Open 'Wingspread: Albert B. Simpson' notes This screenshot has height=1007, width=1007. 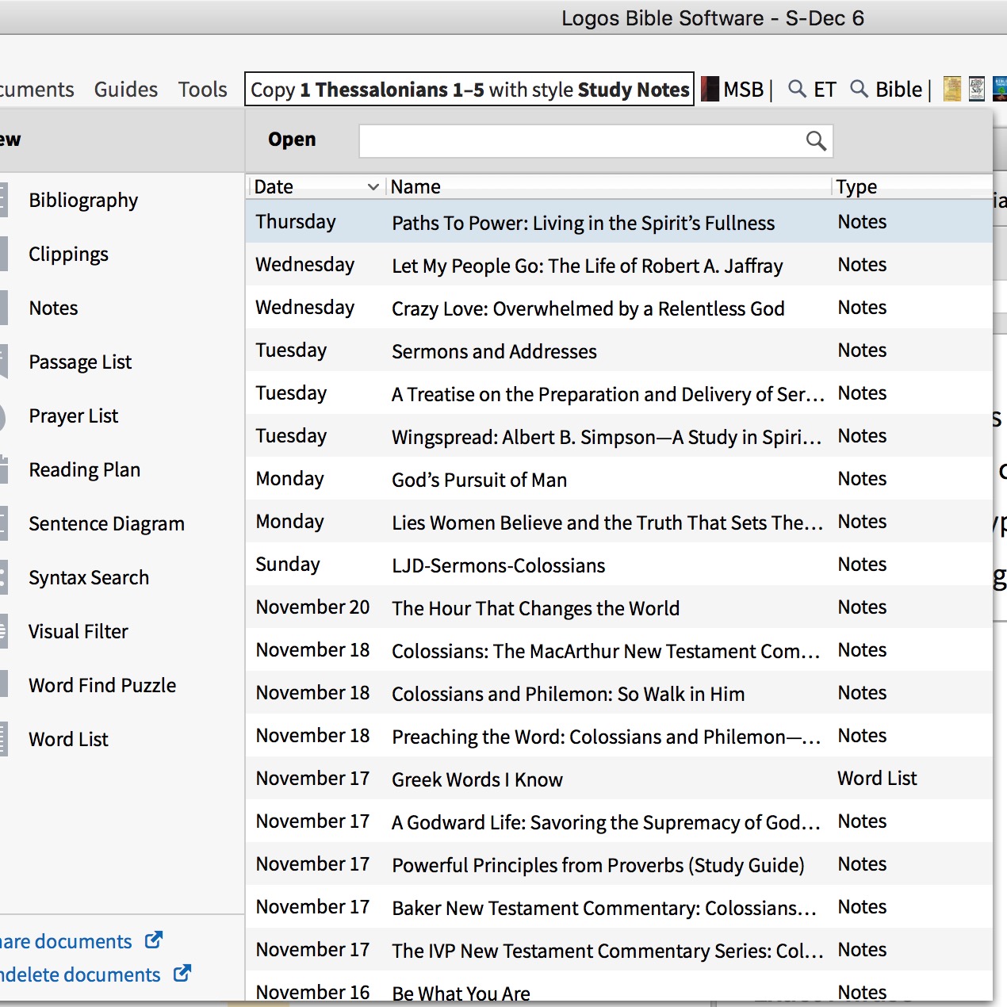tap(618, 436)
